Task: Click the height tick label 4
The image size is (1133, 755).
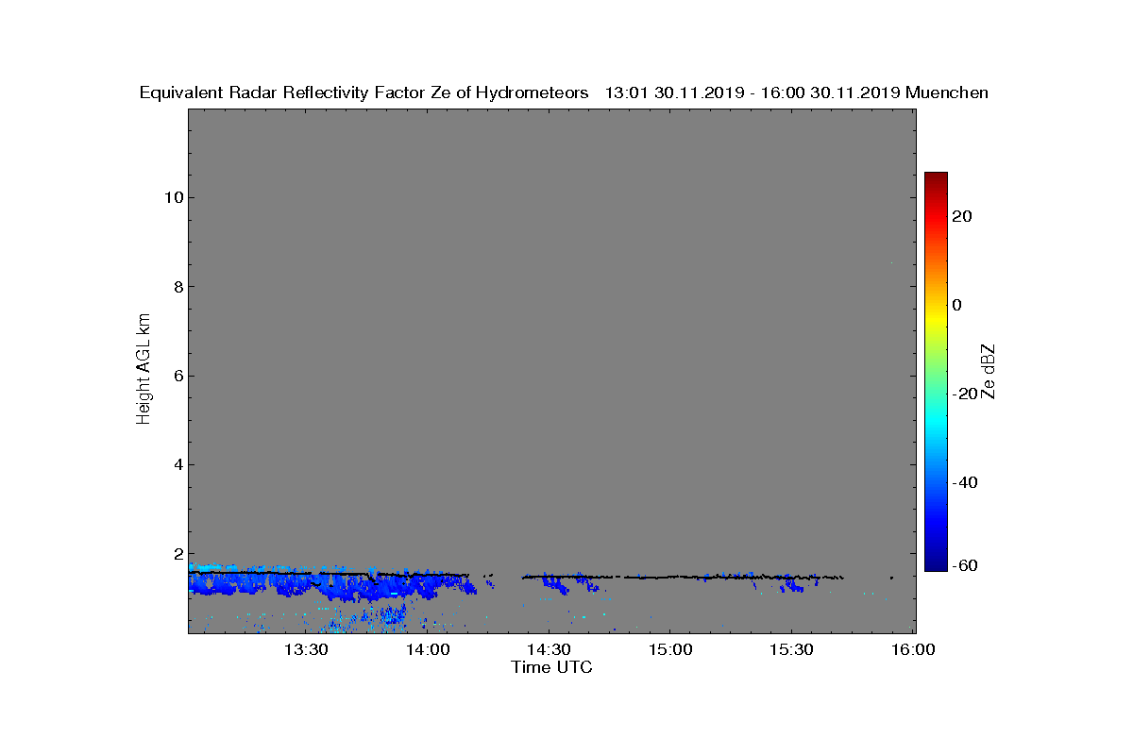Action: tap(177, 464)
